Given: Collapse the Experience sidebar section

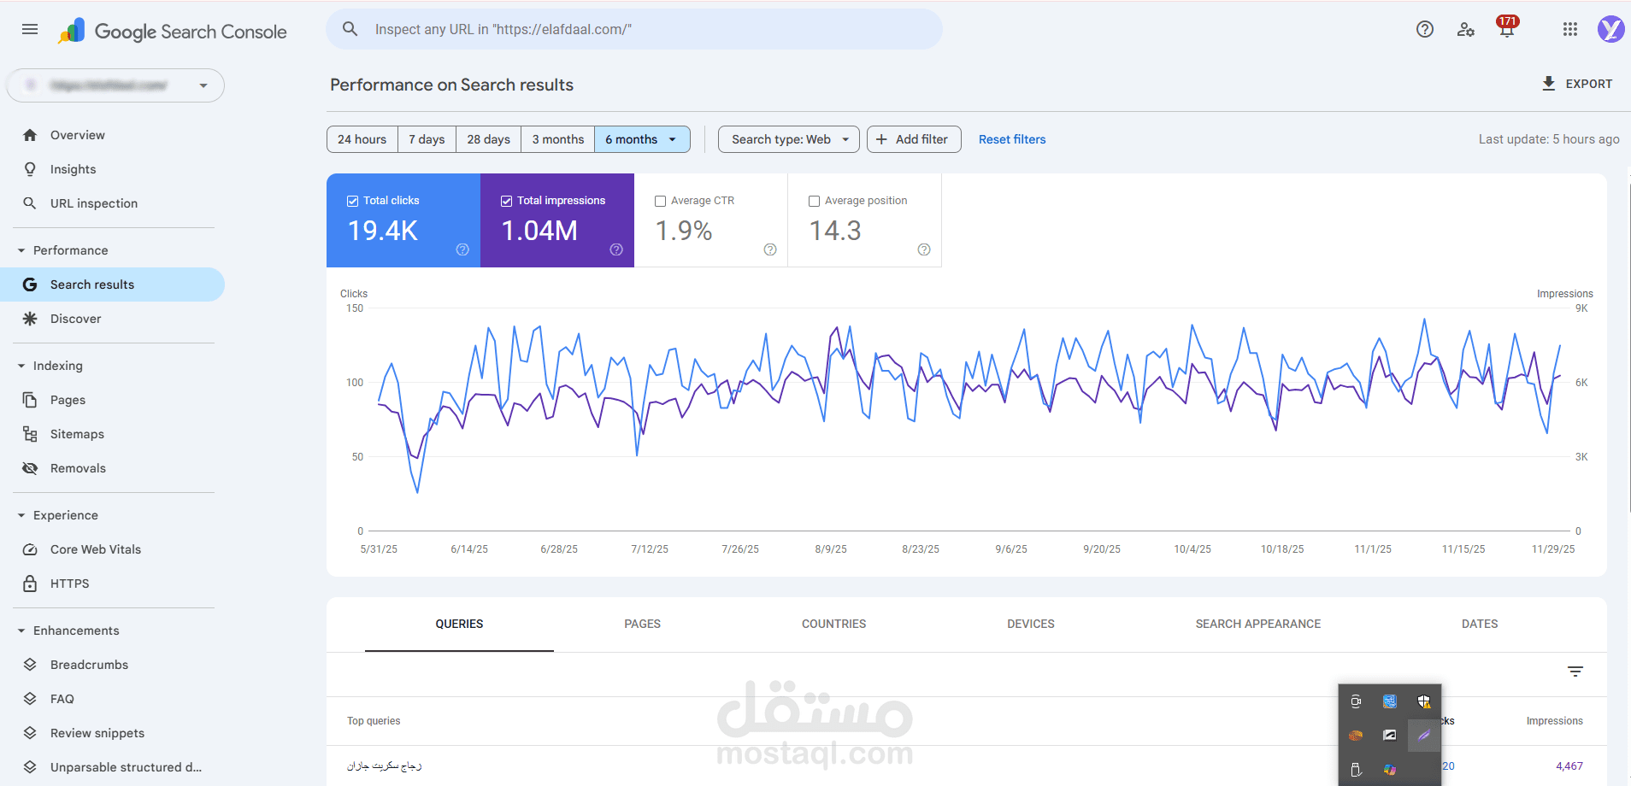Looking at the screenshot, I should pyautogui.click(x=21, y=515).
